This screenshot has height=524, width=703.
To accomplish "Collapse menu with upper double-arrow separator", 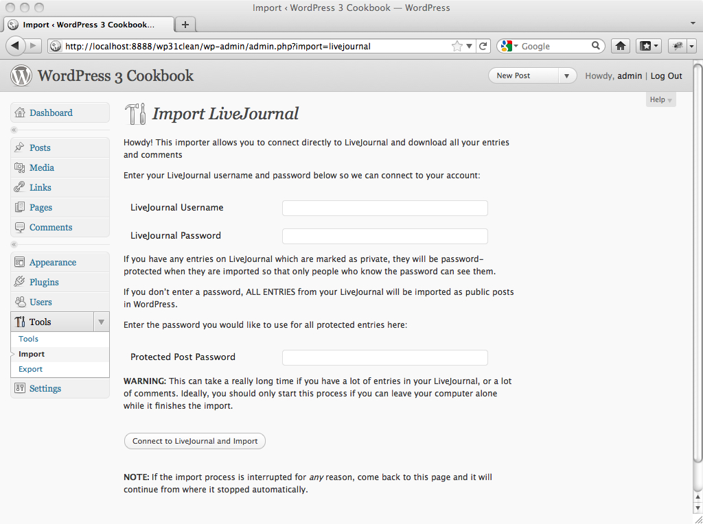I will click(14, 130).
